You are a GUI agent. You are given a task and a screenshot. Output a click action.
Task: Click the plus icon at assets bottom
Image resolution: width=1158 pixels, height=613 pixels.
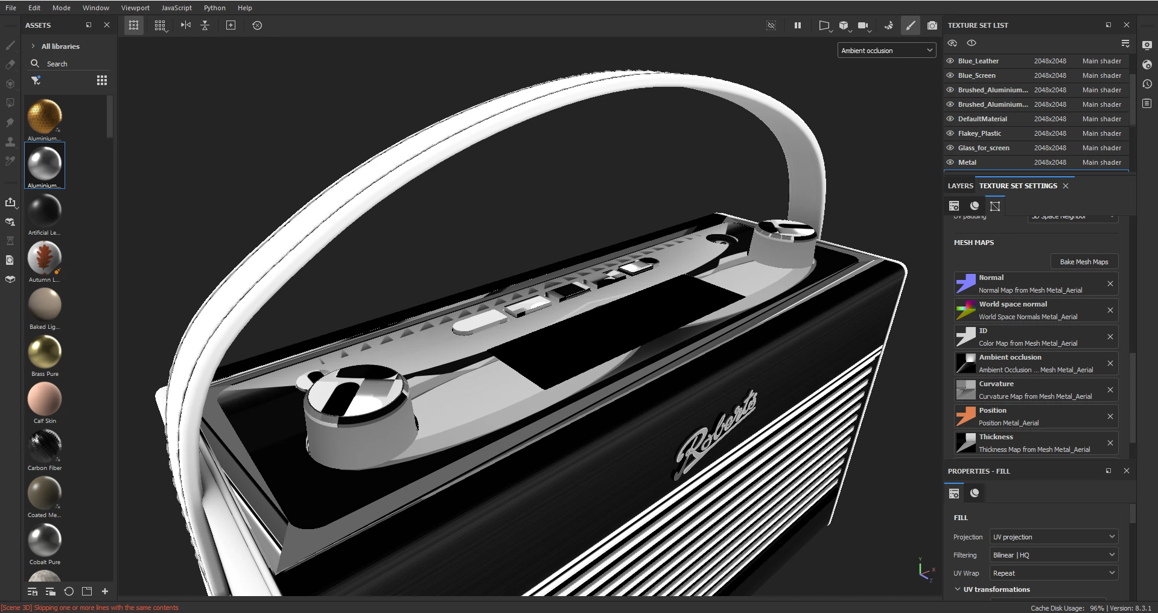click(x=105, y=591)
